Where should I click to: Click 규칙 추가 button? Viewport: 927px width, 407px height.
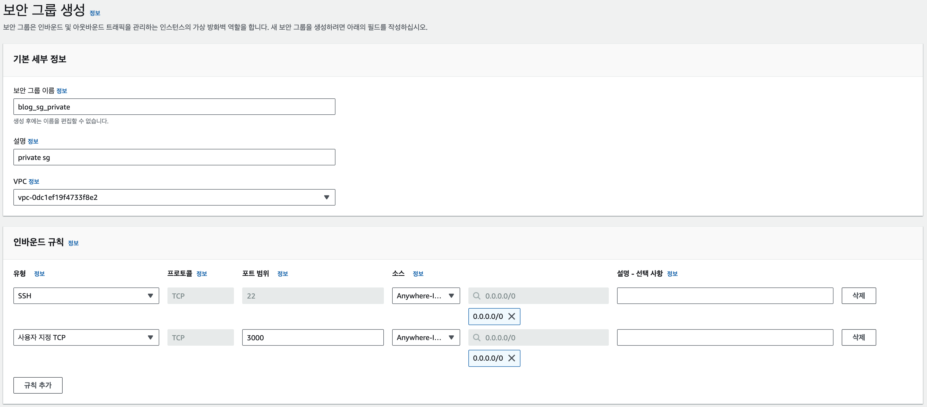38,385
